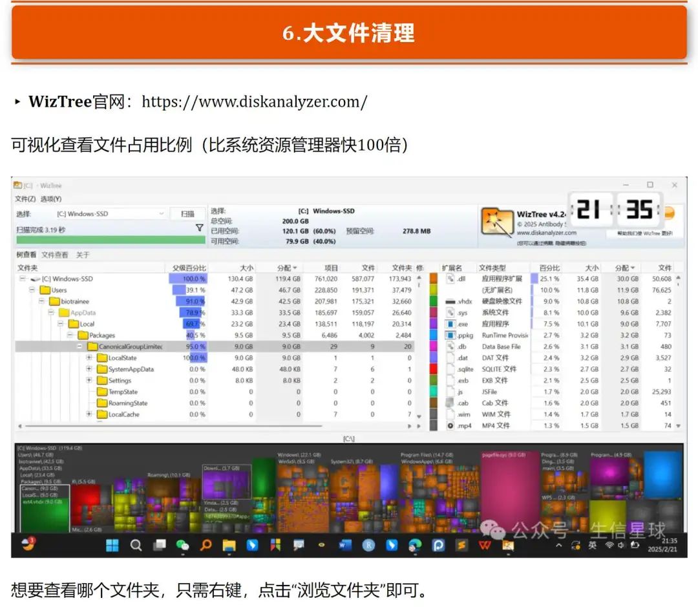Screen dimensions: 698x607
Task: Click the .cab file type icon
Action: pyautogui.click(x=450, y=403)
